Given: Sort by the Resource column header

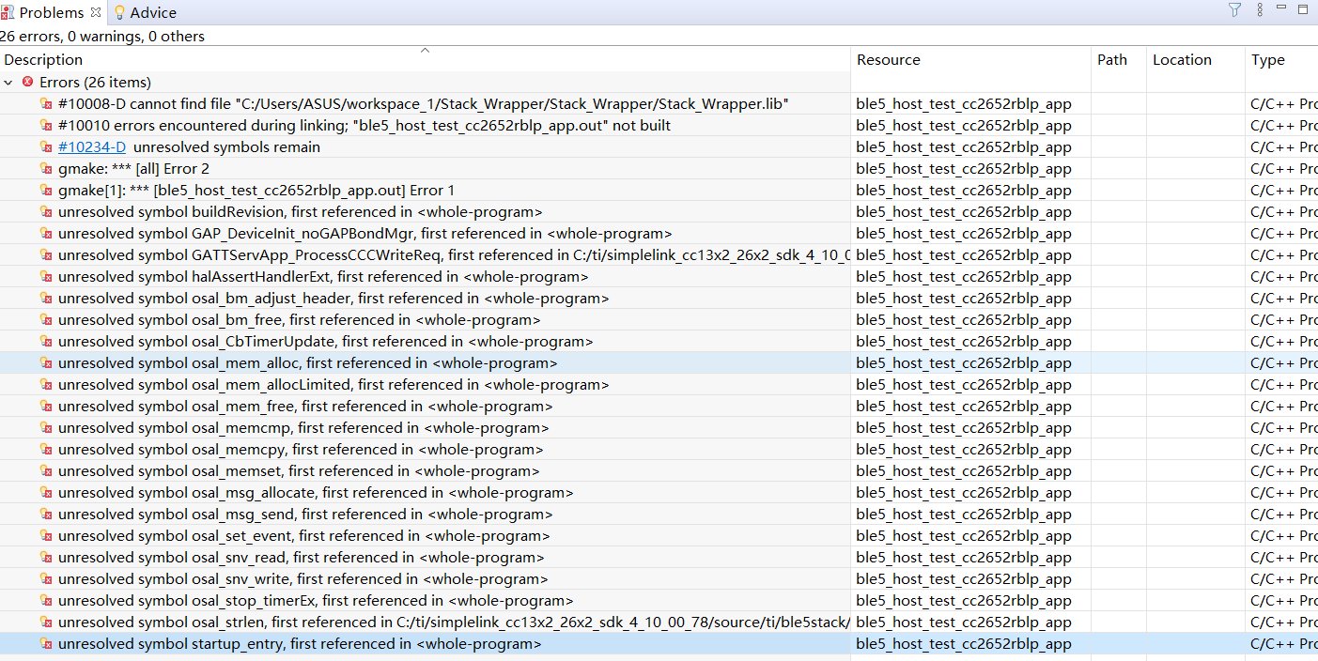Looking at the screenshot, I should (889, 60).
